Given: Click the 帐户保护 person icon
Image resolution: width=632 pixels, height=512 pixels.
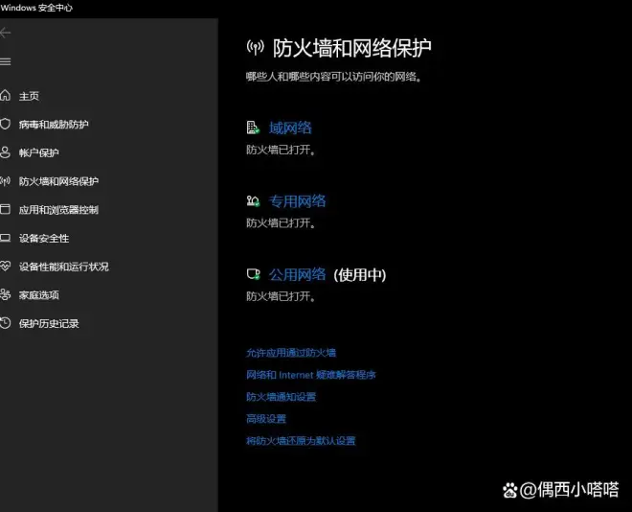Looking at the screenshot, I should click(6, 153).
